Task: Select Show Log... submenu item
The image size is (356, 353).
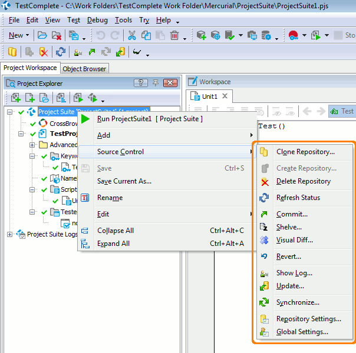Action: pyautogui.click(x=305, y=273)
